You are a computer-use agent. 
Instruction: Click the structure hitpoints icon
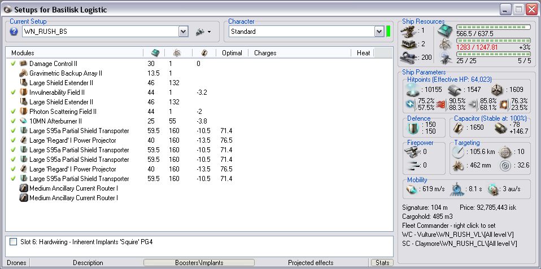tap(497, 90)
